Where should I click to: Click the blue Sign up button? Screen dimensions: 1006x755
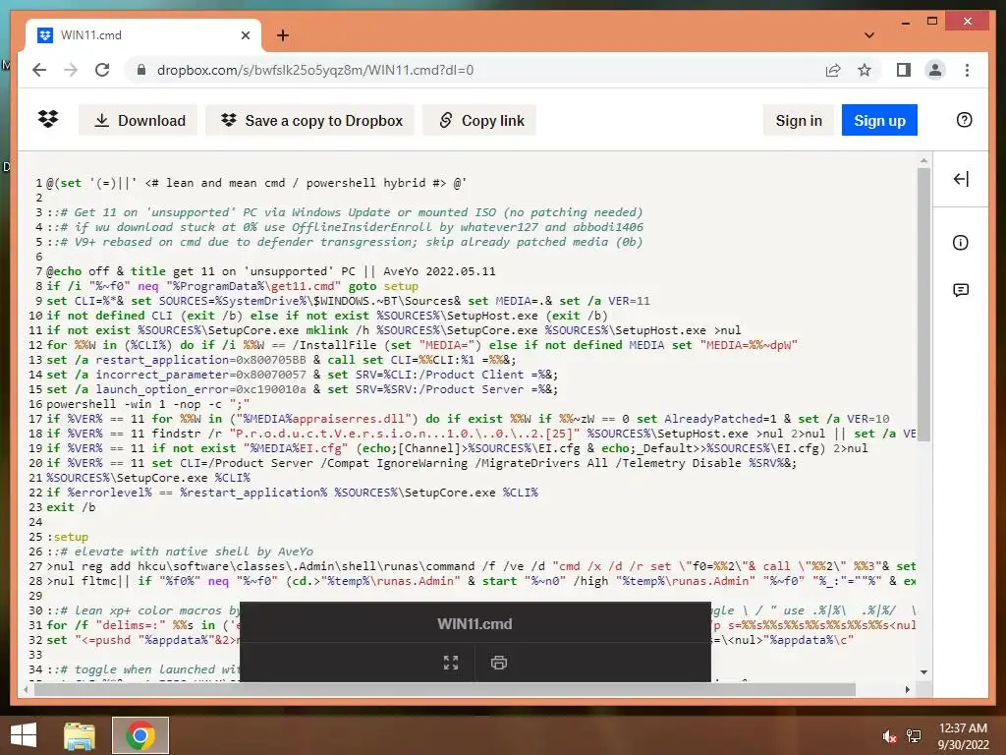click(879, 120)
